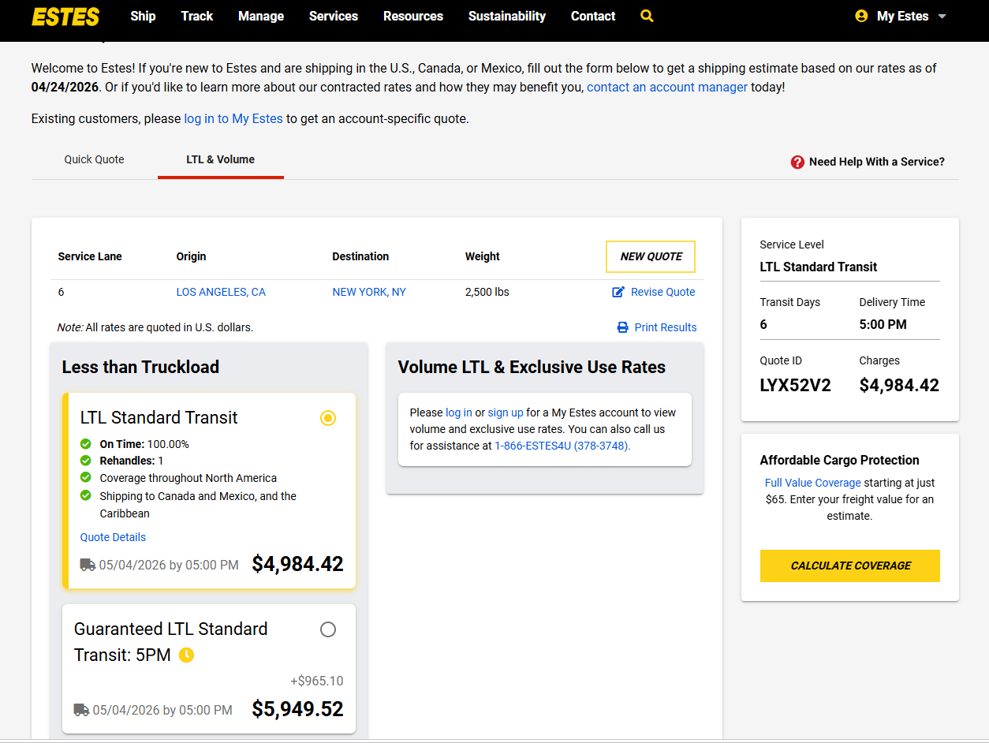Click the Service Lane column header
The image size is (989, 743).
point(90,256)
